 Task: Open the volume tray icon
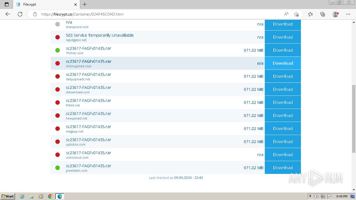[316, 196]
